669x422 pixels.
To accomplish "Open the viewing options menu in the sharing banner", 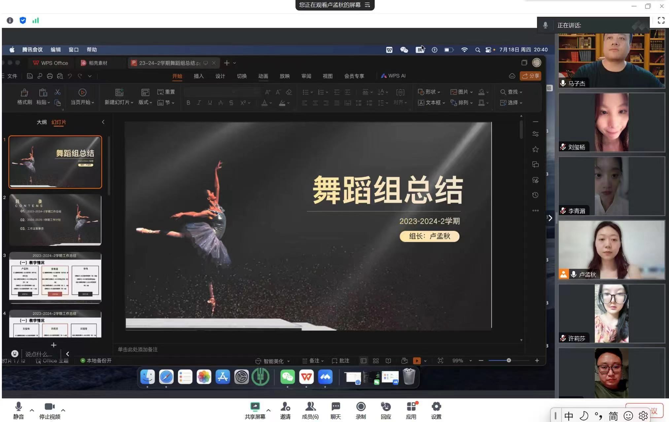I will click(367, 5).
